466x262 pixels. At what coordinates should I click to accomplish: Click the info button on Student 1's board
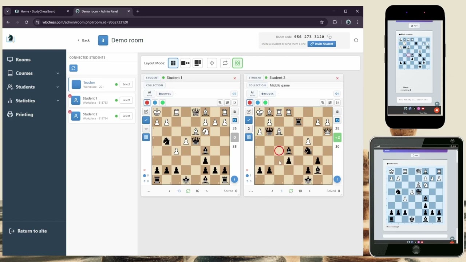click(234, 179)
